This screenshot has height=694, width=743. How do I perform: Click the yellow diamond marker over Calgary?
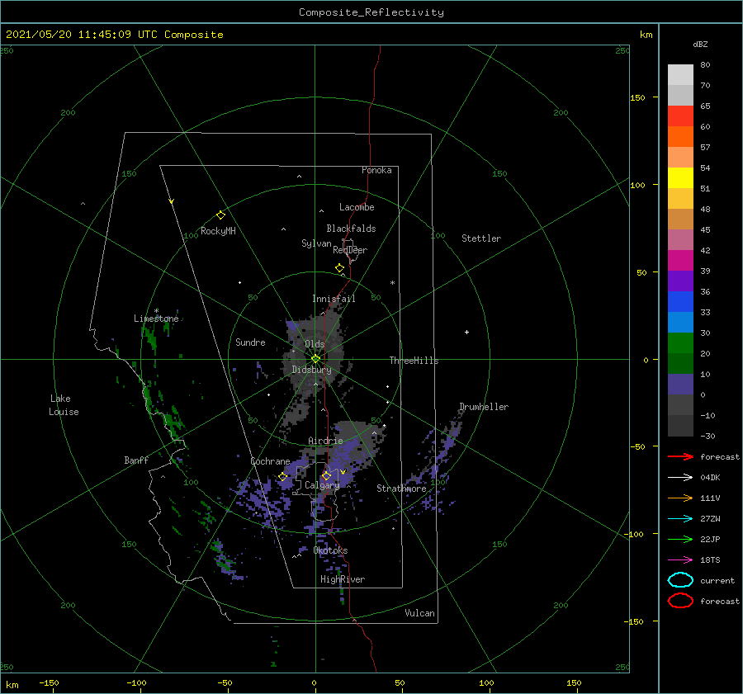[x=326, y=475]
